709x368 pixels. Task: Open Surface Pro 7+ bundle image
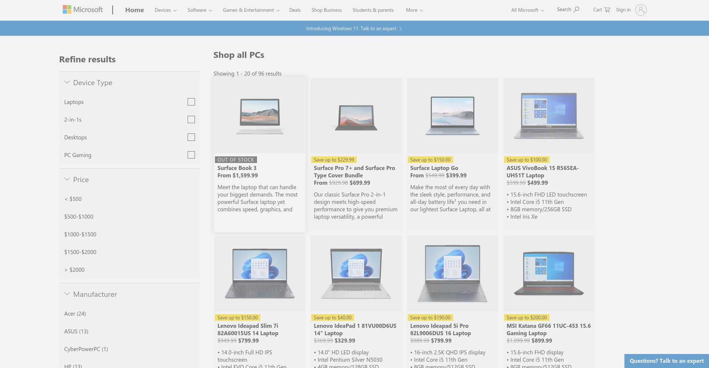pyautogui.click(x=356, y=116)
